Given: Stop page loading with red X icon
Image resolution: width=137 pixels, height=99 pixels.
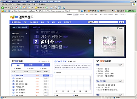Looking at the screenshot, I should (x=17, y=8).
